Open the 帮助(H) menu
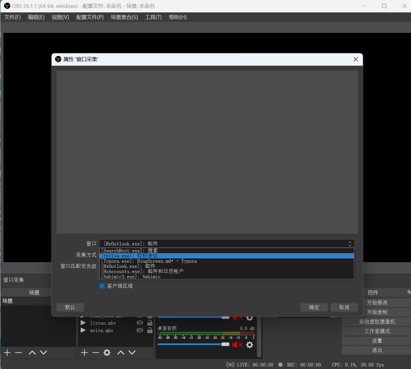411x369 pixels. (x=178, y=17)
